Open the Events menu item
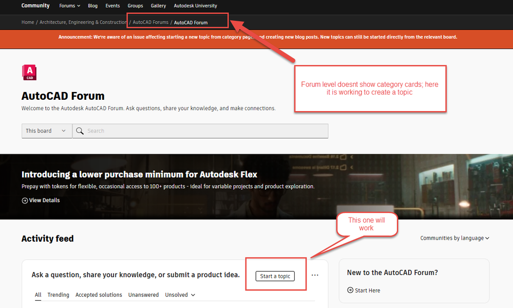The width and height of the screenshot is (513, 308). [112, 6]
